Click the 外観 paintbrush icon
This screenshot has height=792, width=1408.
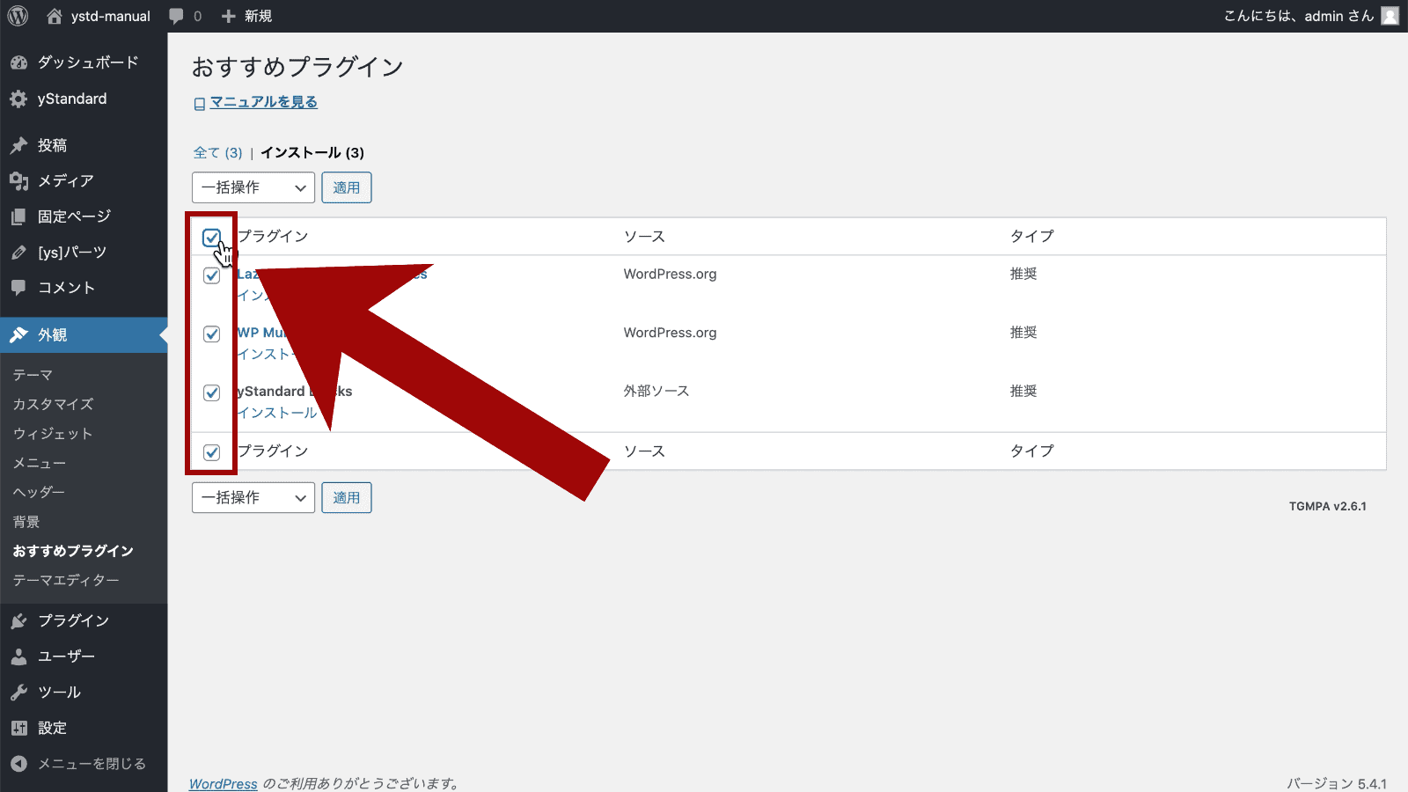[x=18, y=335]
